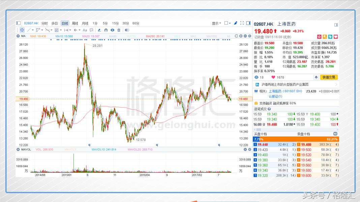The height and width of the screenshot is (202, 360).
Task: Switch to 月线 monthly chart tab
Action: coord(85,23)
